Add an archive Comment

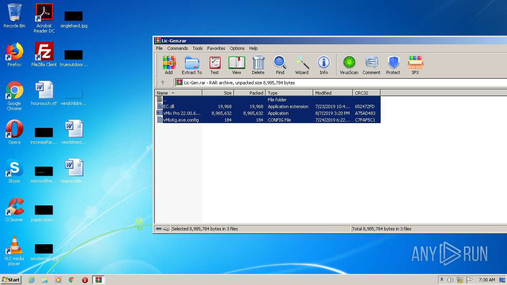[x=371, y=65]
